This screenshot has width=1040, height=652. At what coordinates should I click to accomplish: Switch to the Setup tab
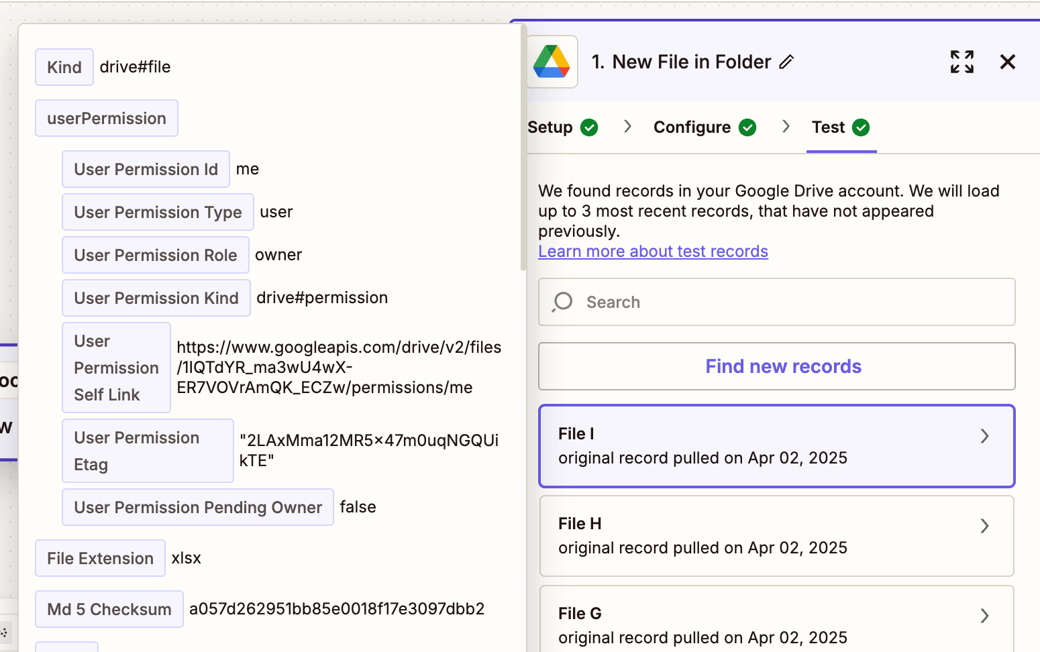[x=550, y=127]
